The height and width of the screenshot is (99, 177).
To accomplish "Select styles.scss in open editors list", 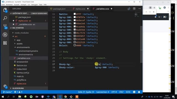I will (29, 21).
